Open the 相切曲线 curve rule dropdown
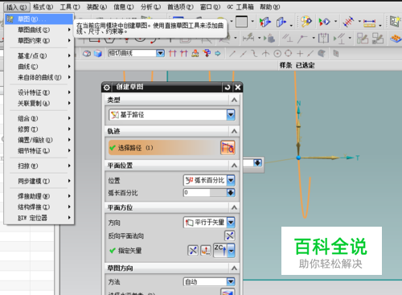 (x=160, y=53)
